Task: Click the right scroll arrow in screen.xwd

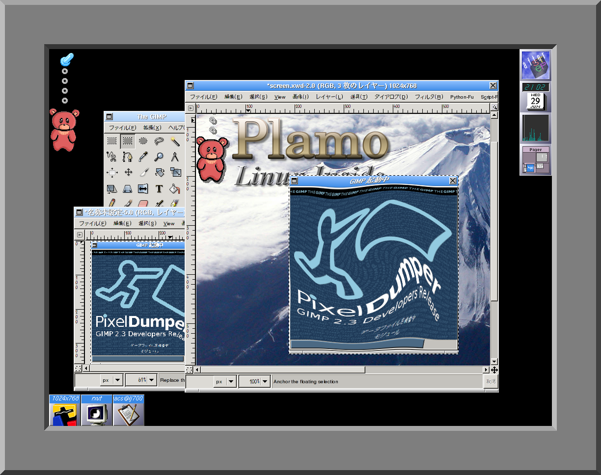Action: (x=486, y=369)
